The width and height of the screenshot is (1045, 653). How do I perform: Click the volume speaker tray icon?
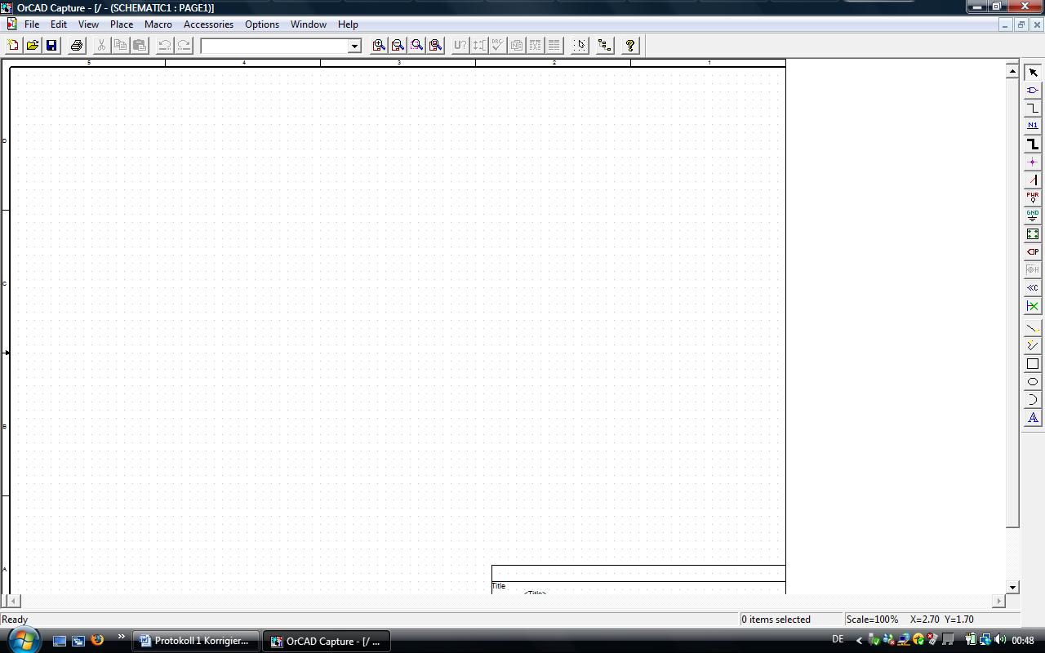pos(1000,640)
